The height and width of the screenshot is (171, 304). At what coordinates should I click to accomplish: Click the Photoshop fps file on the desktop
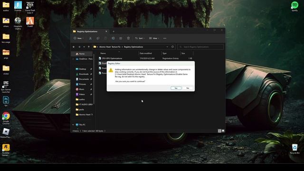point(6,101)
